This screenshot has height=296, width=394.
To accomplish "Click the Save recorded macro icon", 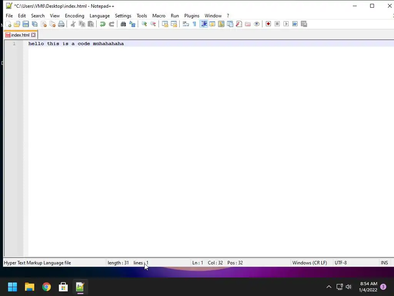I will pos(304,24).
